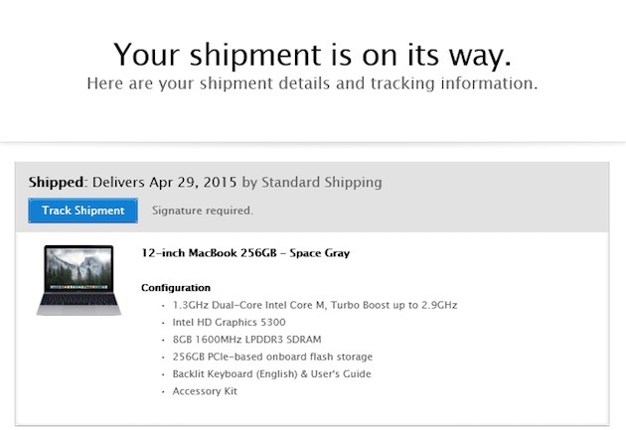The image size is (626, 430).
Task: Click the shipment details and tracking subheading
Action: point(312,83)
